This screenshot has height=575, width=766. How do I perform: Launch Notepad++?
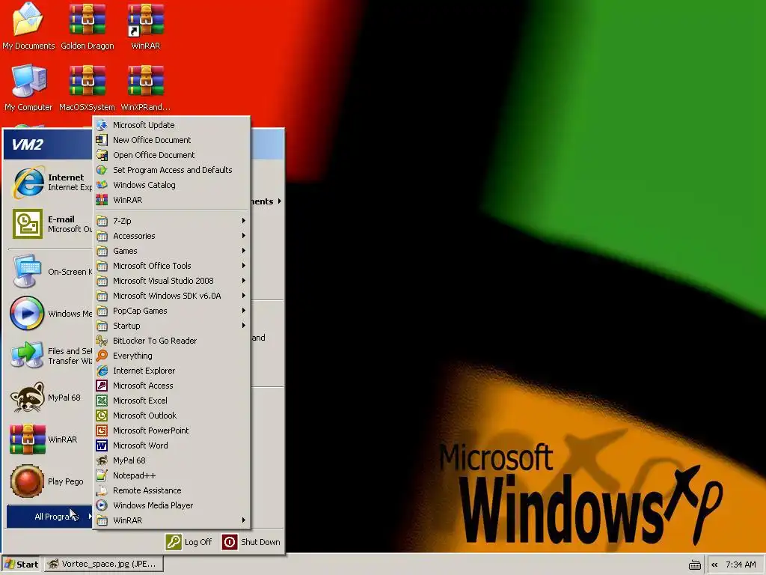point(171,475)
